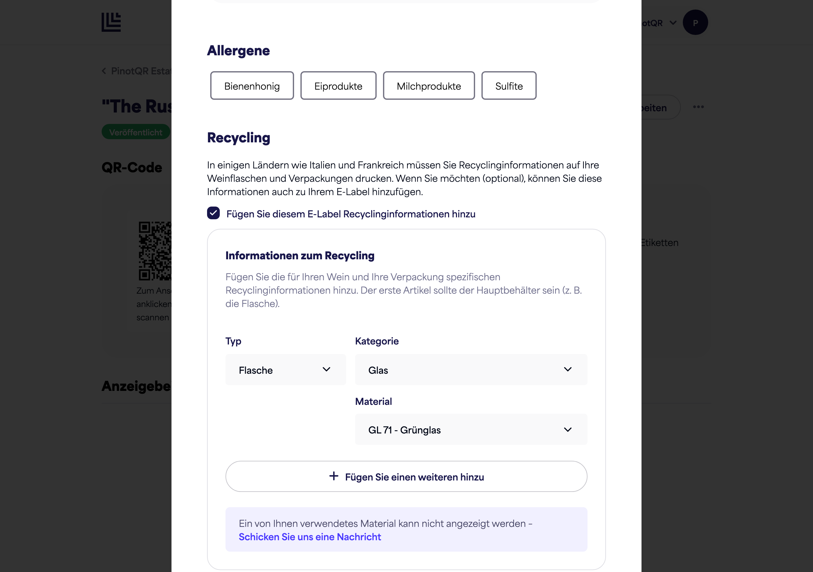Select the Sulfite allergen chip
This screenshot has width=813, height=572.
(x=509, y=86)
